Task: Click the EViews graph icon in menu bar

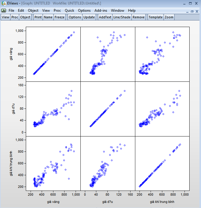Action: (x=4, y=11)
